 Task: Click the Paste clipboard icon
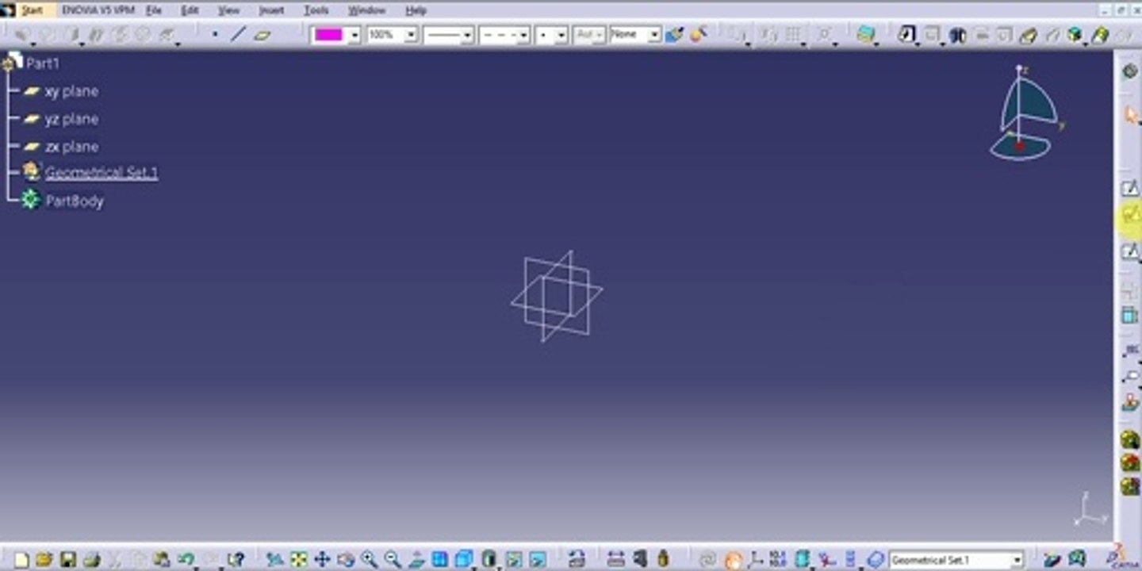coord(163,559)
